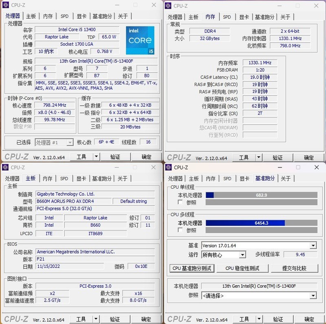This screenshot has width=326, height=324.
Task: Switch to the 基准跑分 tab in the mainboard window
Action: pos(102,179)
